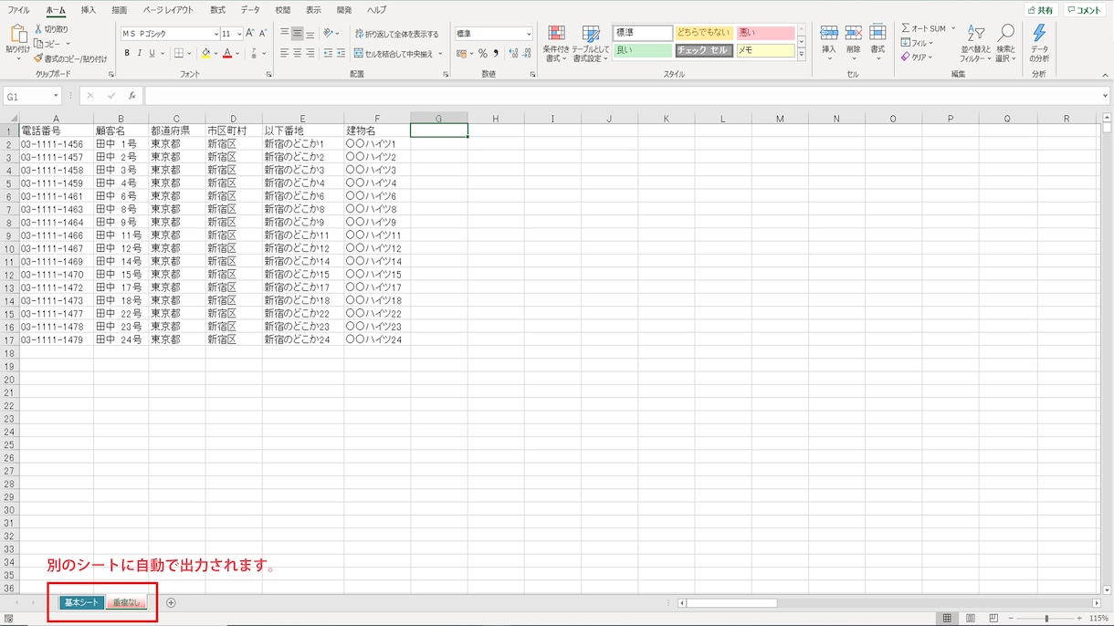Expand the cell styles gallery

802,55
